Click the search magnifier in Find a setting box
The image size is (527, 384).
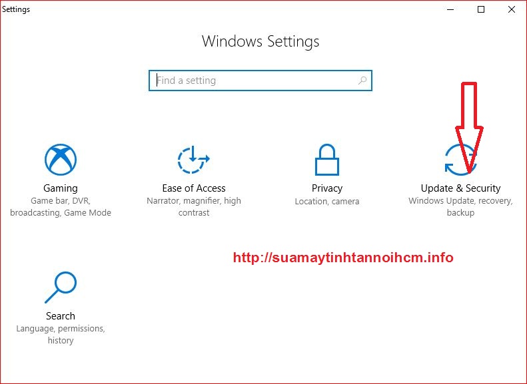(362, 81)
